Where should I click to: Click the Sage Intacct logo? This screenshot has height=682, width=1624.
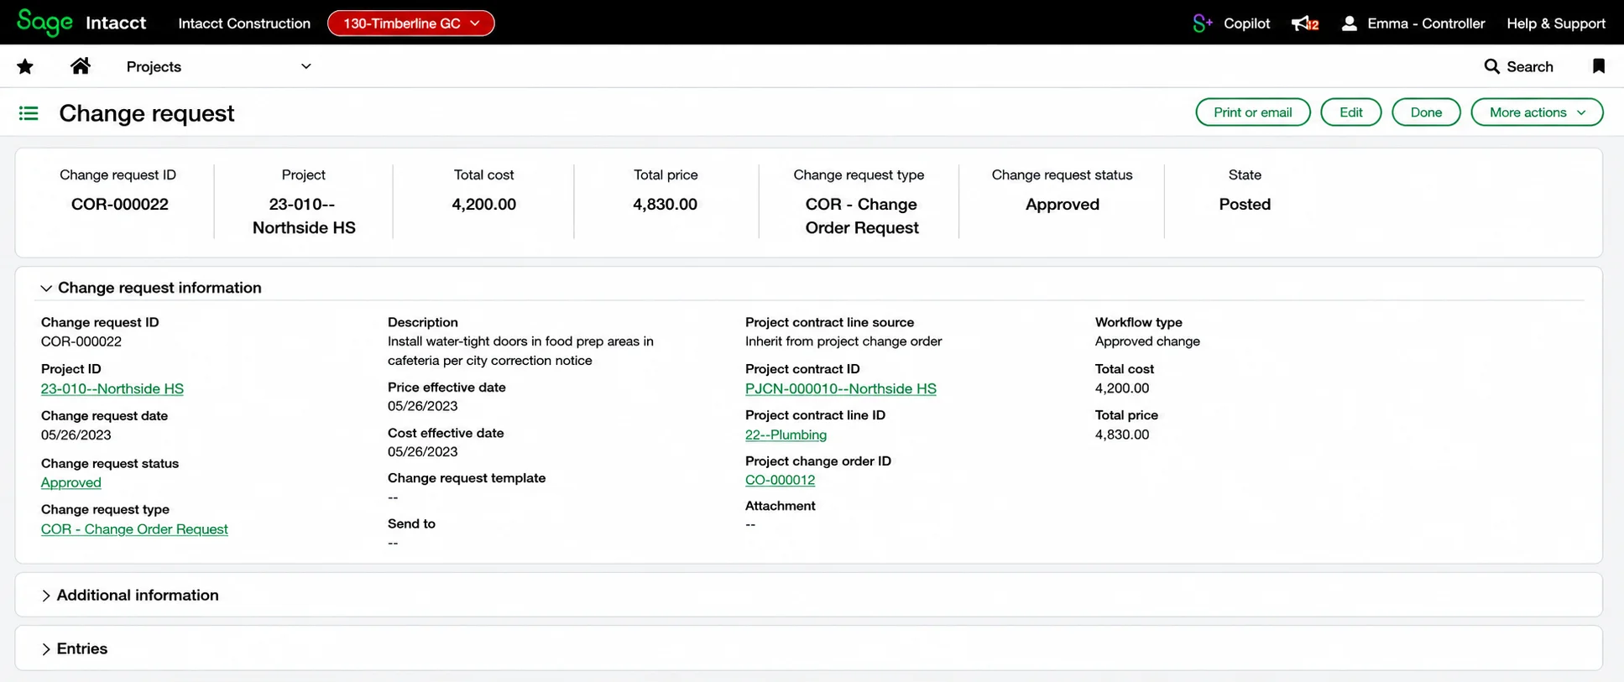pos(81,23)
